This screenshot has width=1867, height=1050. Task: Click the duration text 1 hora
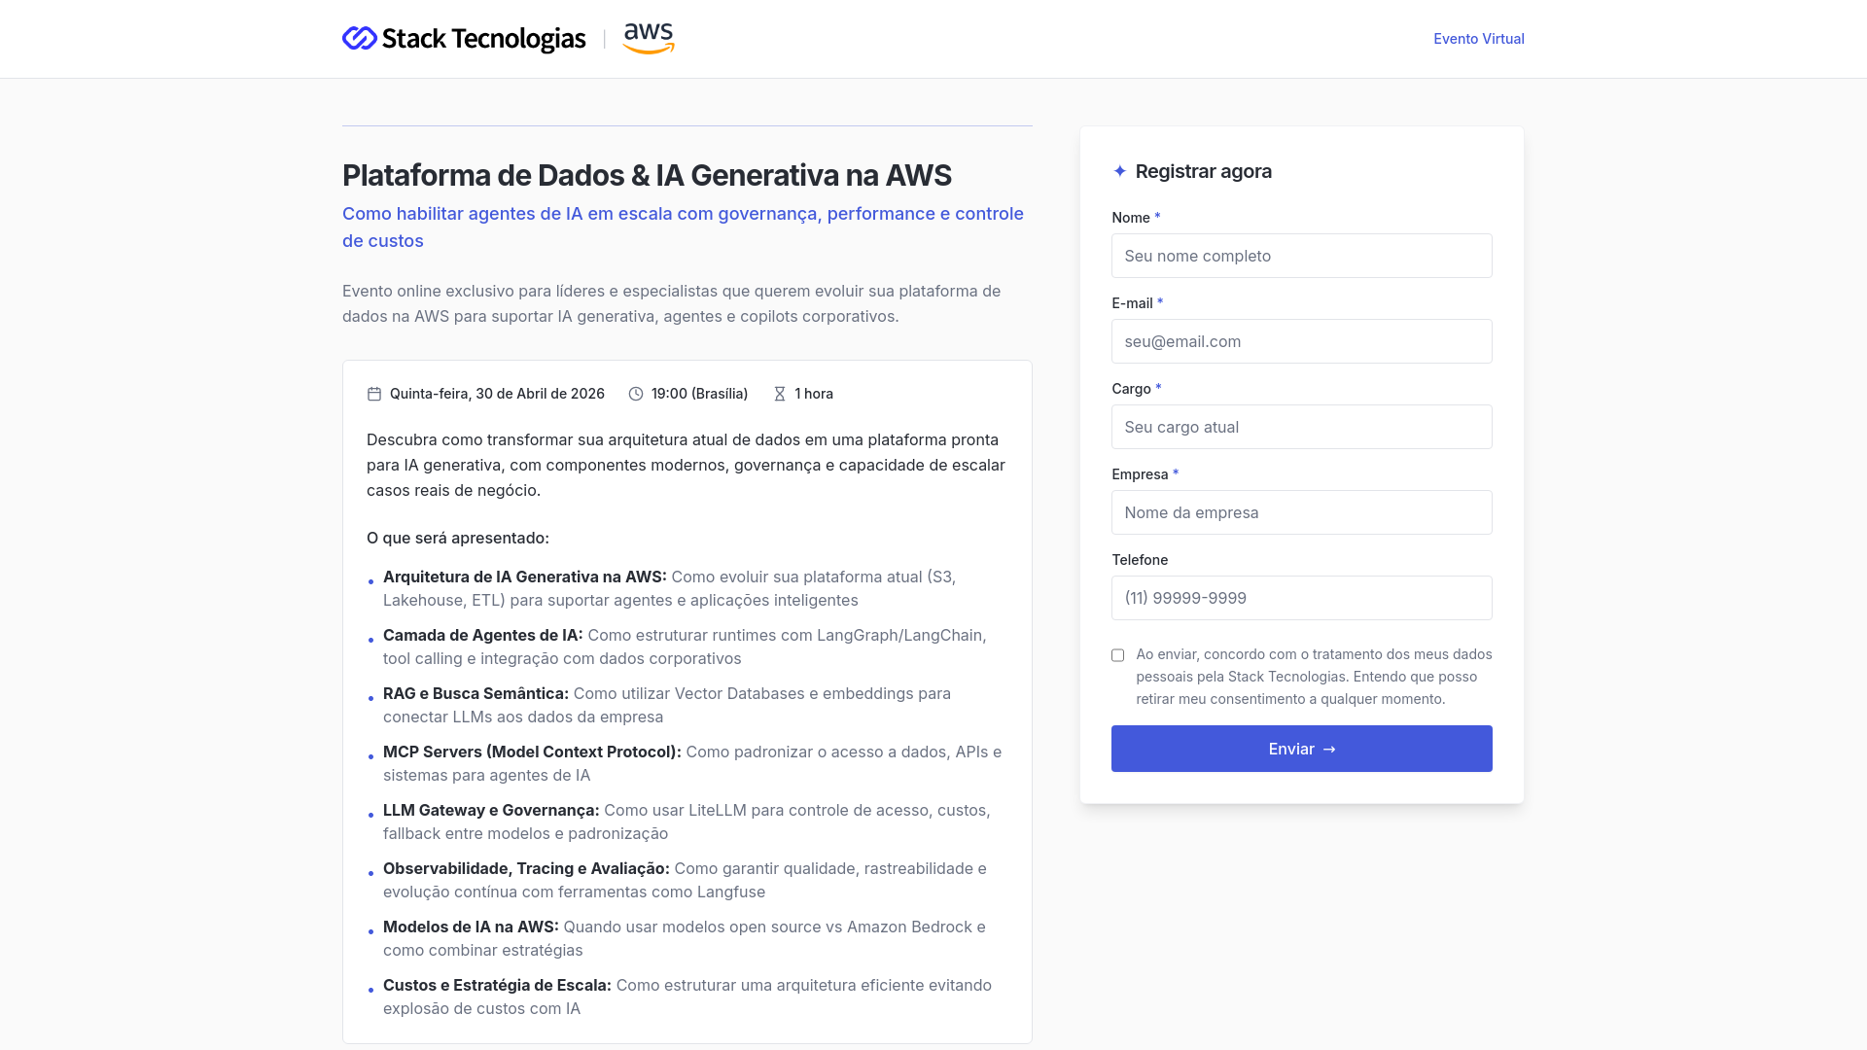point(814,394)
